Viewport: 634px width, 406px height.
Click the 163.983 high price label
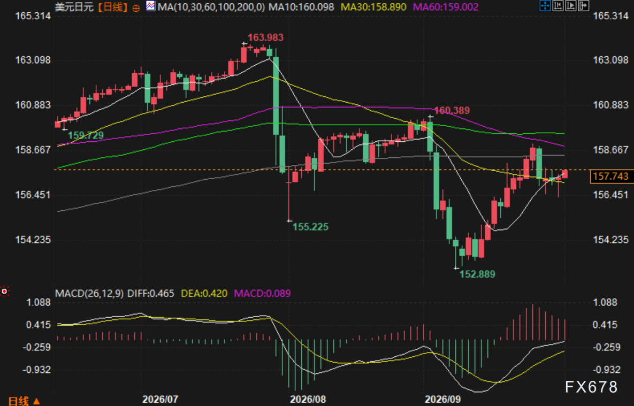coord(266,37)
